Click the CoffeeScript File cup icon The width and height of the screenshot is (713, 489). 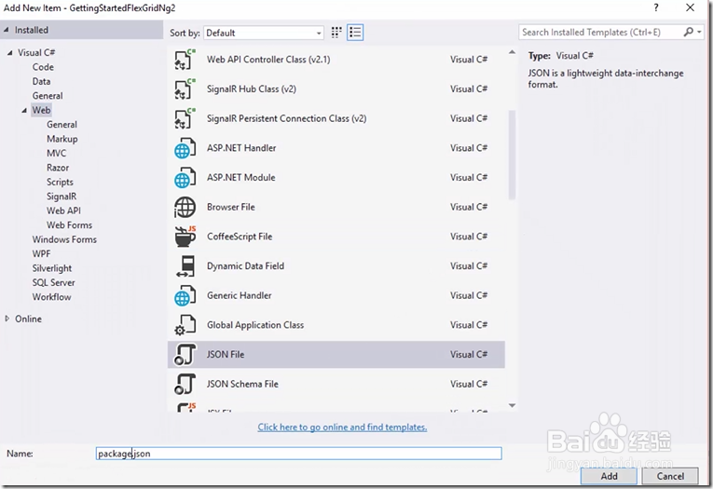coord(185,237)
